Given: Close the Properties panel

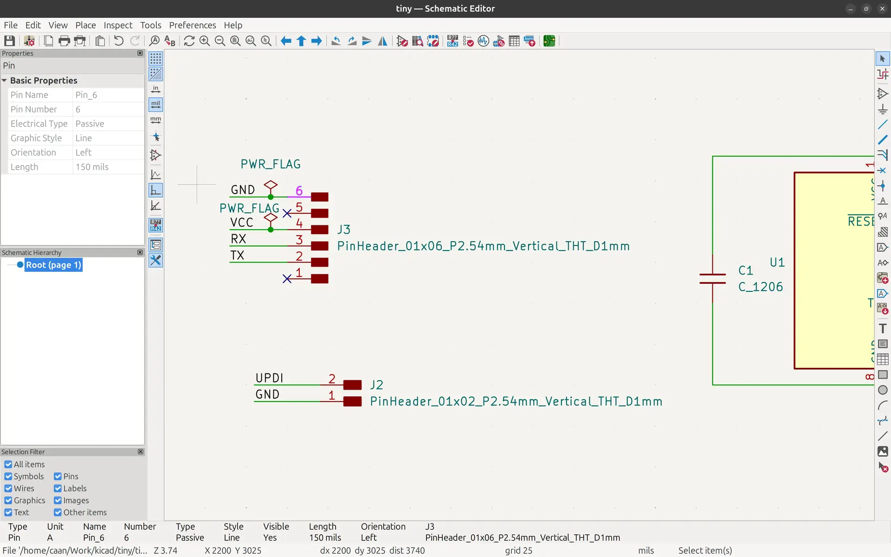Looking at the screenshot, I should [x=140, y=53].
